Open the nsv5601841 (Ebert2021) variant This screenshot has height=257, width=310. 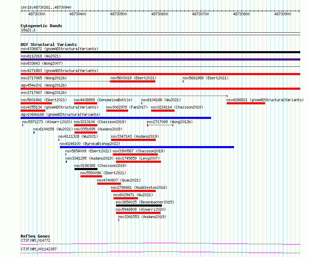point(44,100)
